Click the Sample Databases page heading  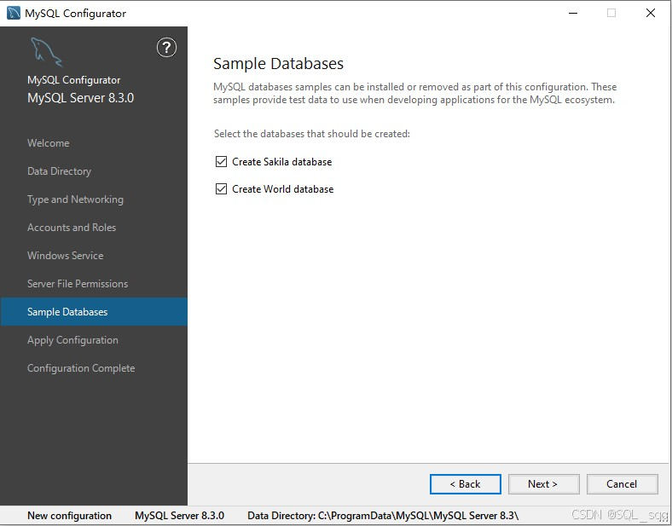[x=278, y=64]
